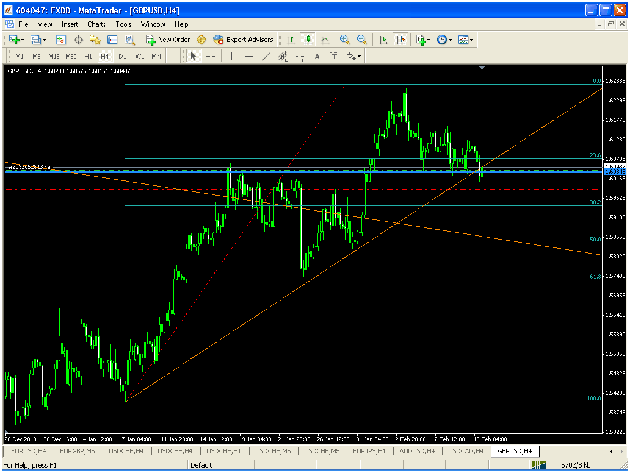
Task: Draw a horizontal line tool
Action: click(x=248, y=57)
